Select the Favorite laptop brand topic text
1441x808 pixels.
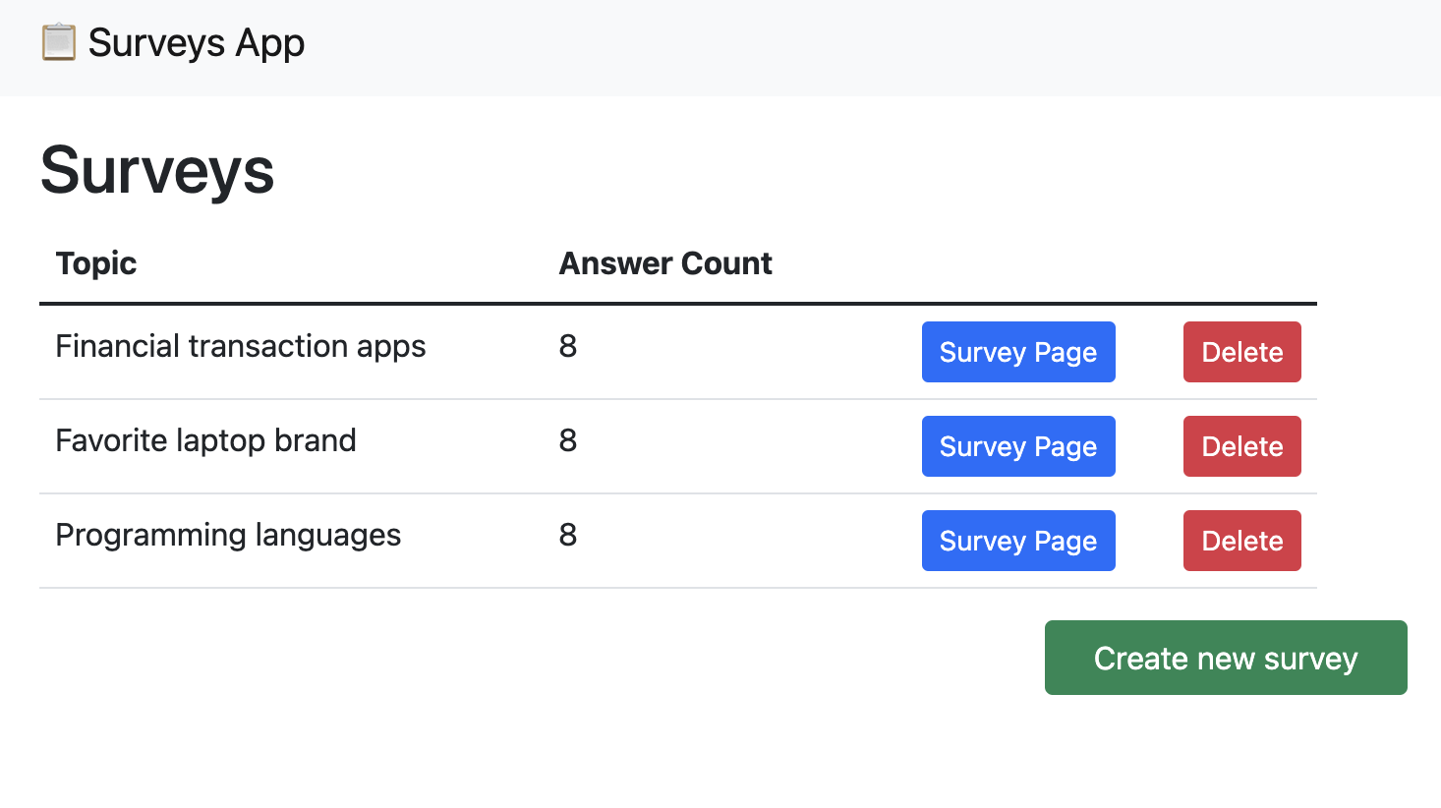tap(206, 440)
